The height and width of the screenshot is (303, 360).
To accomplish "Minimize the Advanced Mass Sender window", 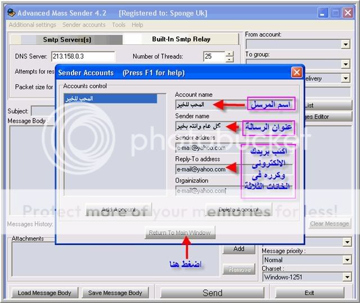I will 322,13.
